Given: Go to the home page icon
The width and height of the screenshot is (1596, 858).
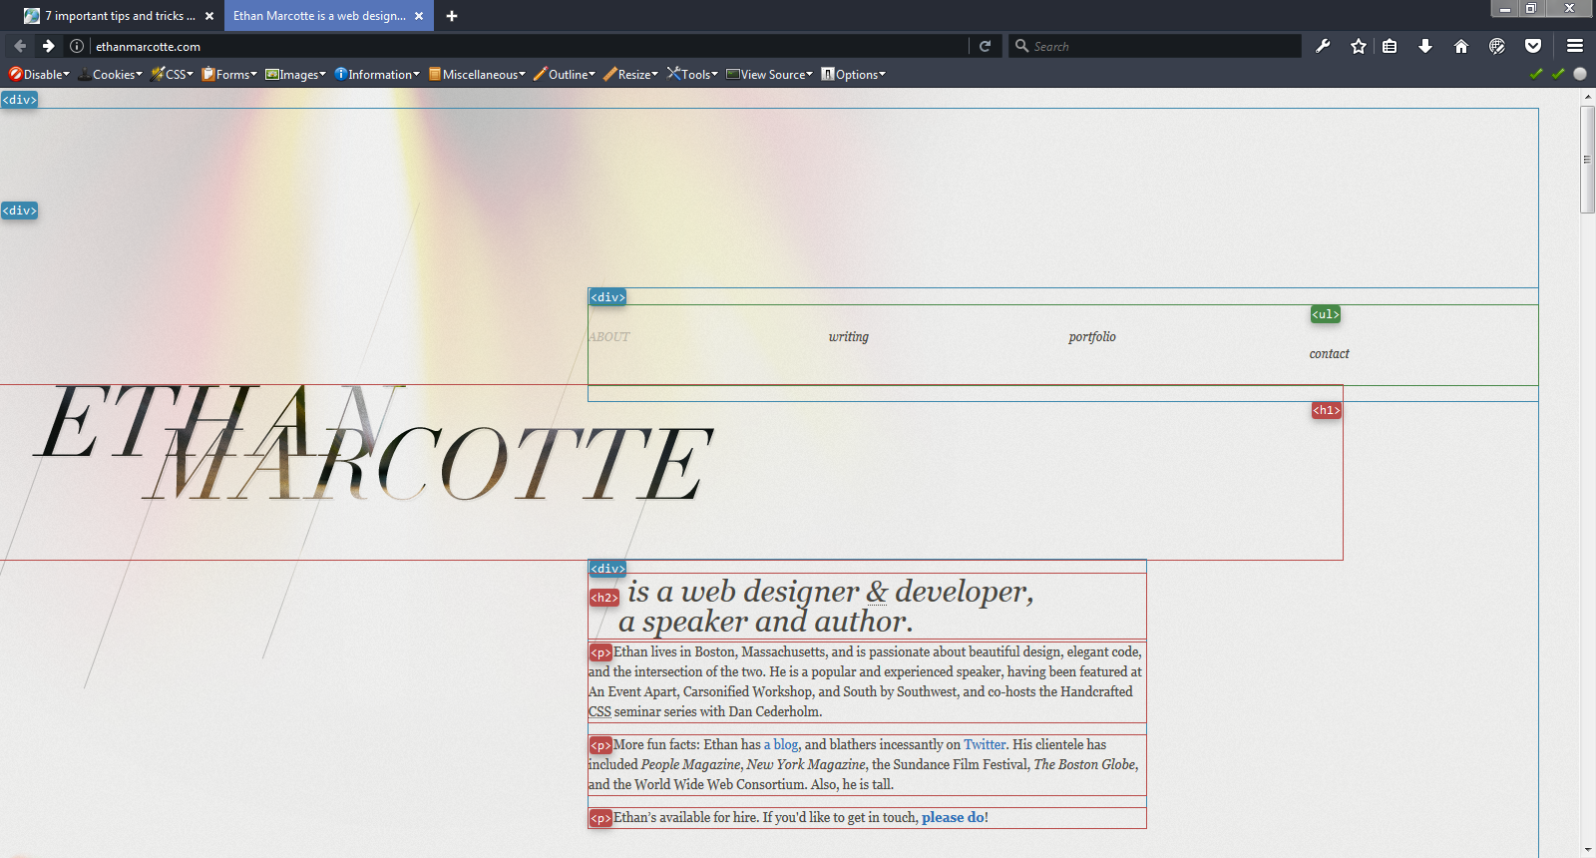Looking at the screenshot, I should [x=1461, y=46].
